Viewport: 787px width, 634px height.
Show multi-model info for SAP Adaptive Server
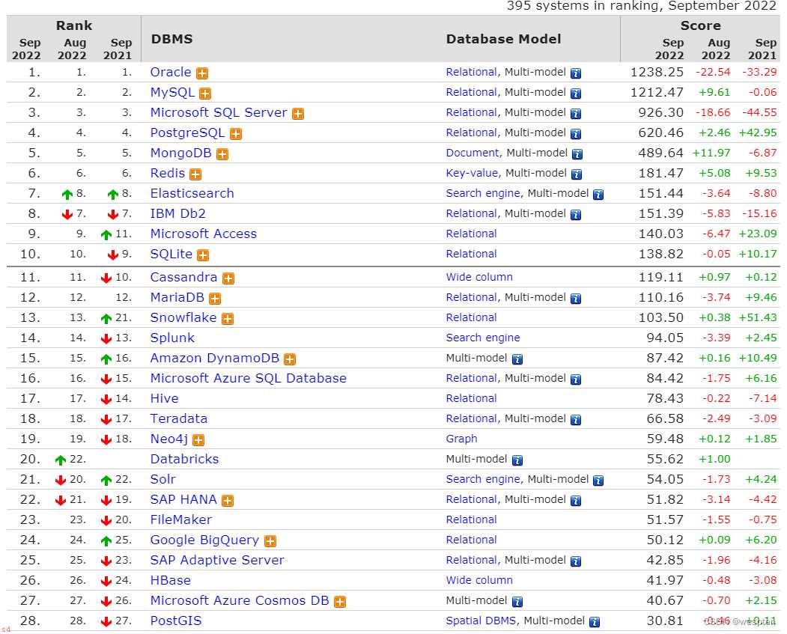pyautogui.click(x=576, y=561)
